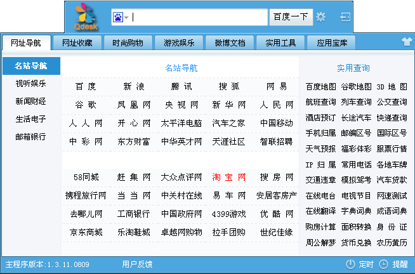
Task: Click the 网易 link
Action: 276,86
